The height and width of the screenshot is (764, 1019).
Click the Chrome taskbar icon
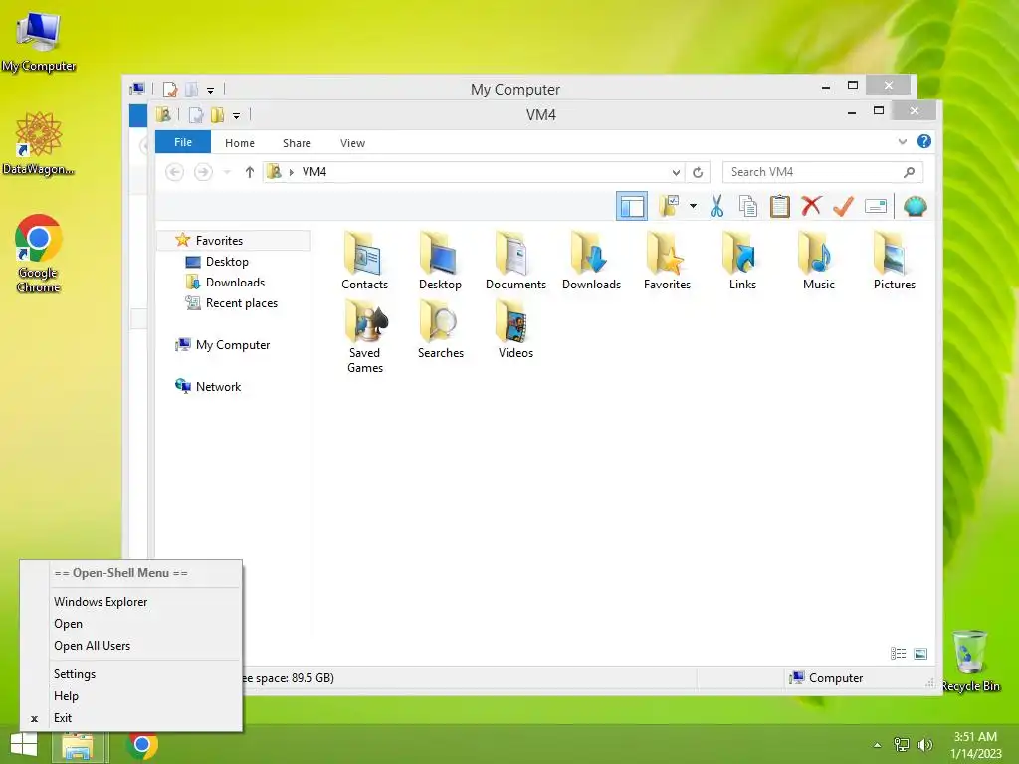142,745
